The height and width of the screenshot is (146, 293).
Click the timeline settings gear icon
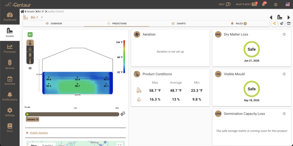123,114
